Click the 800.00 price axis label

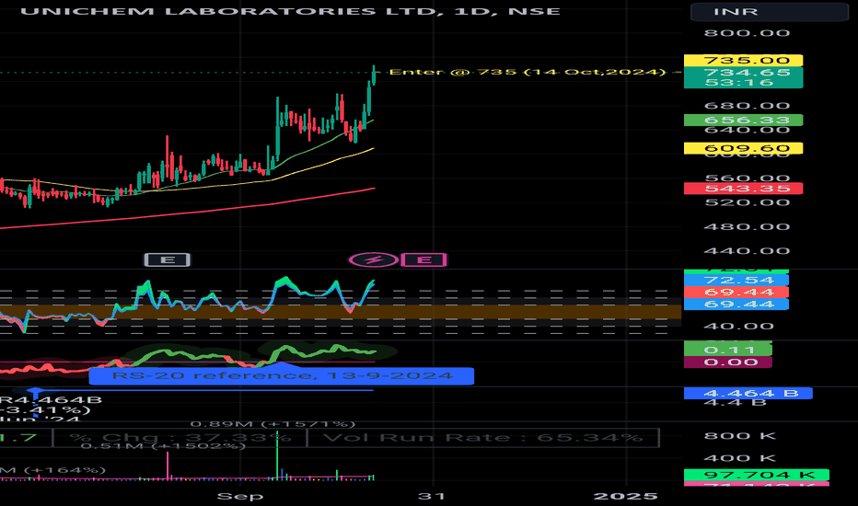pyautogui.click(x=747, y=33)
